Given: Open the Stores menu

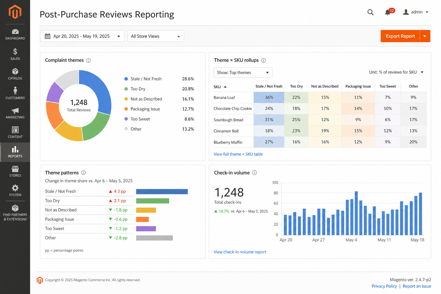Looking at the screenshot, I should pyautogui.click(x=15, y=171).
